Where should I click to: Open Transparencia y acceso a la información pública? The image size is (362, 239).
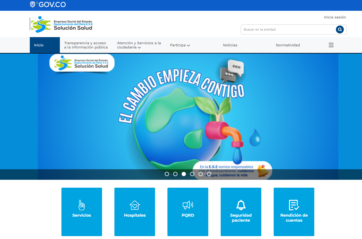pos(86,45)
